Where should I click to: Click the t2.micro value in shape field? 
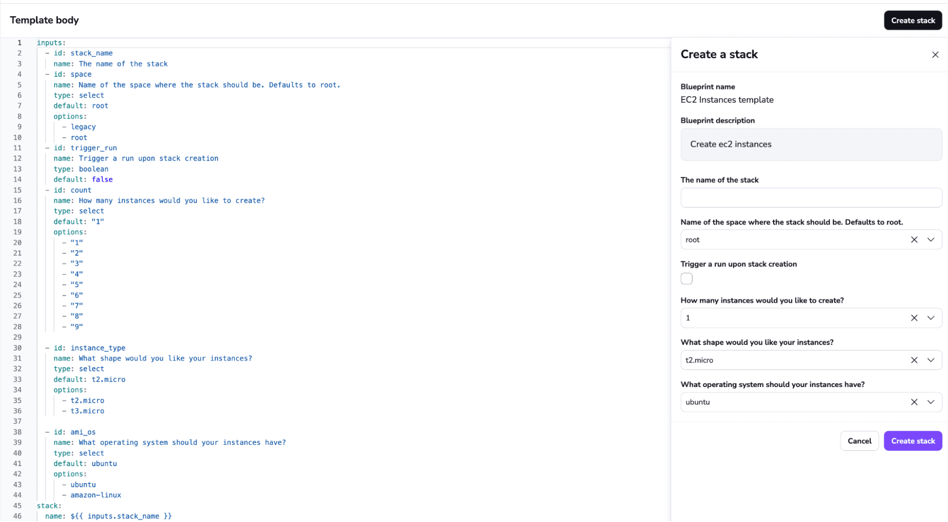tap(699, 360)
